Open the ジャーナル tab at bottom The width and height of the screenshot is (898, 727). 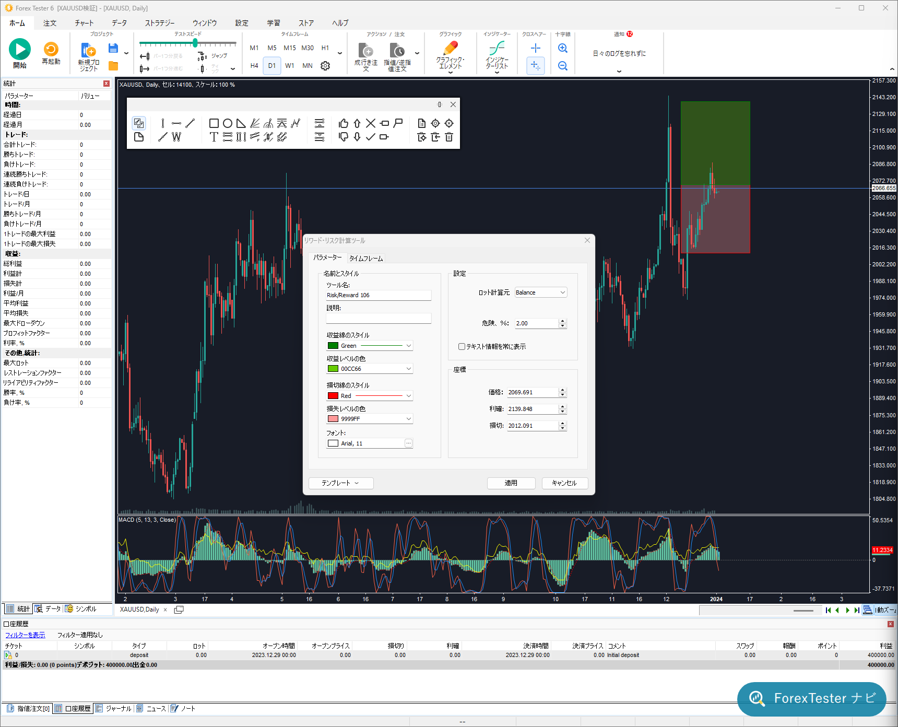114,709
